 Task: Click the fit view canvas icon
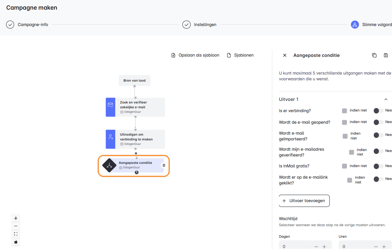(x=16, y=234)
